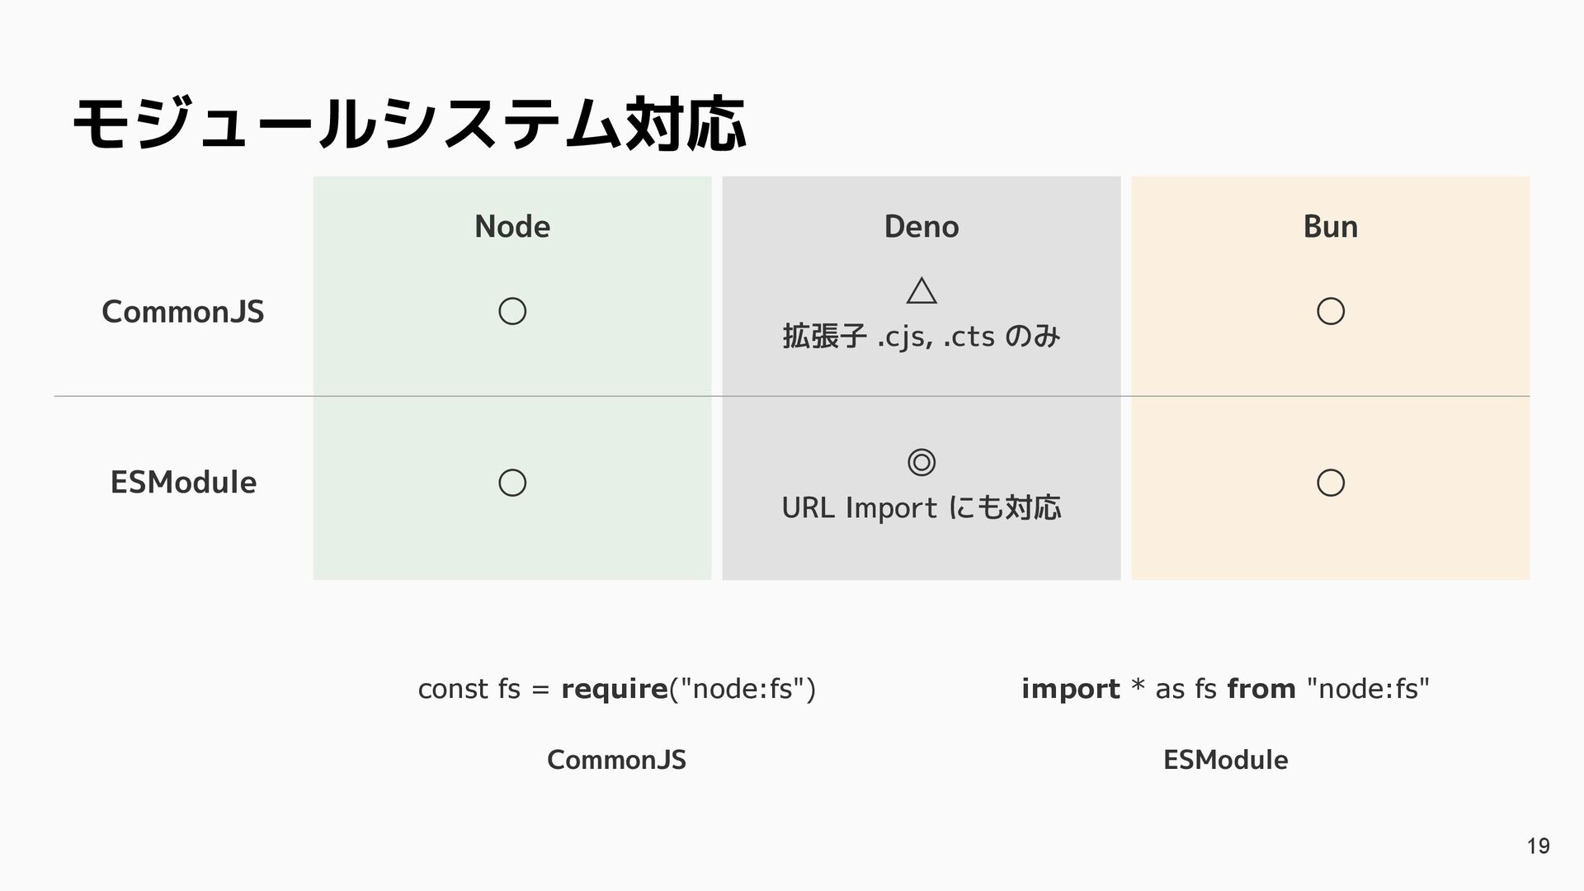Click the CommonJS row label
This screenshot has height=891, width=1584.
[183, 312]
